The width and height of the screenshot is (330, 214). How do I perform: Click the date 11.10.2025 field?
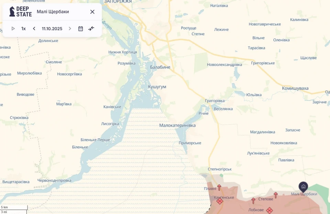point(52,29)
